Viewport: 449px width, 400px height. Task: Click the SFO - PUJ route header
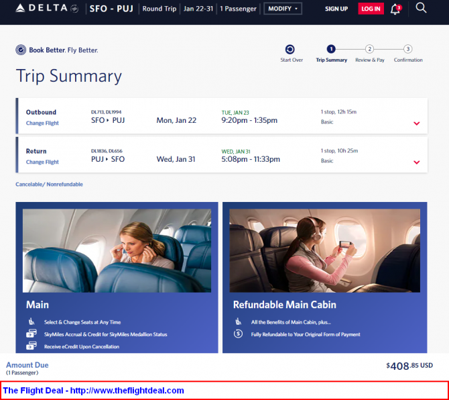click(111, 9)
